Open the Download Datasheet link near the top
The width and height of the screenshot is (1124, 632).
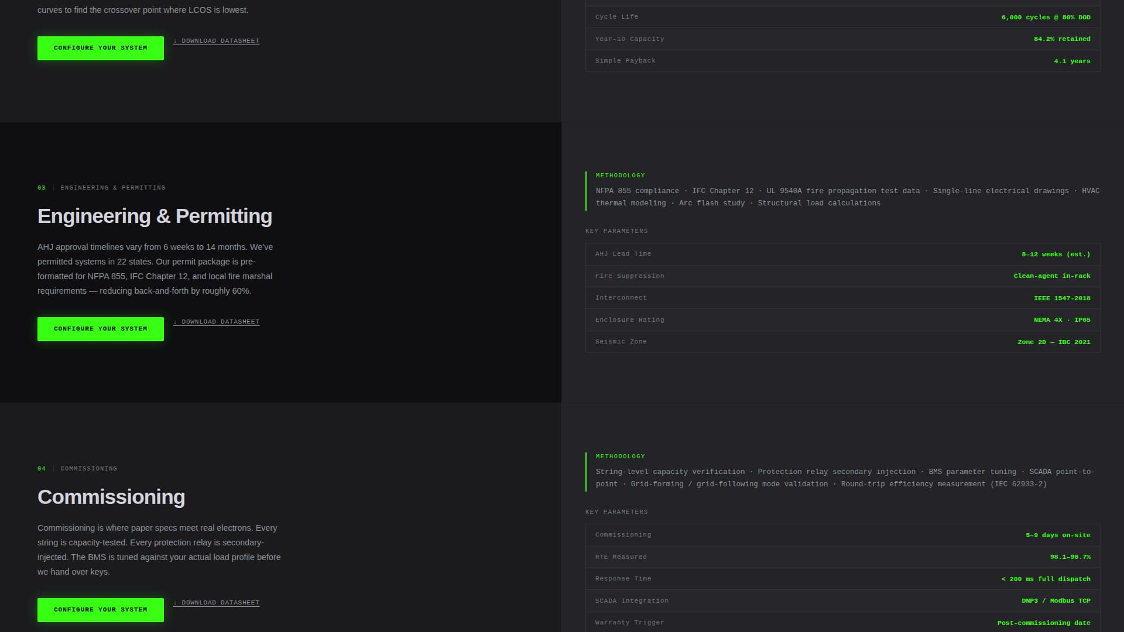(220, 40)
